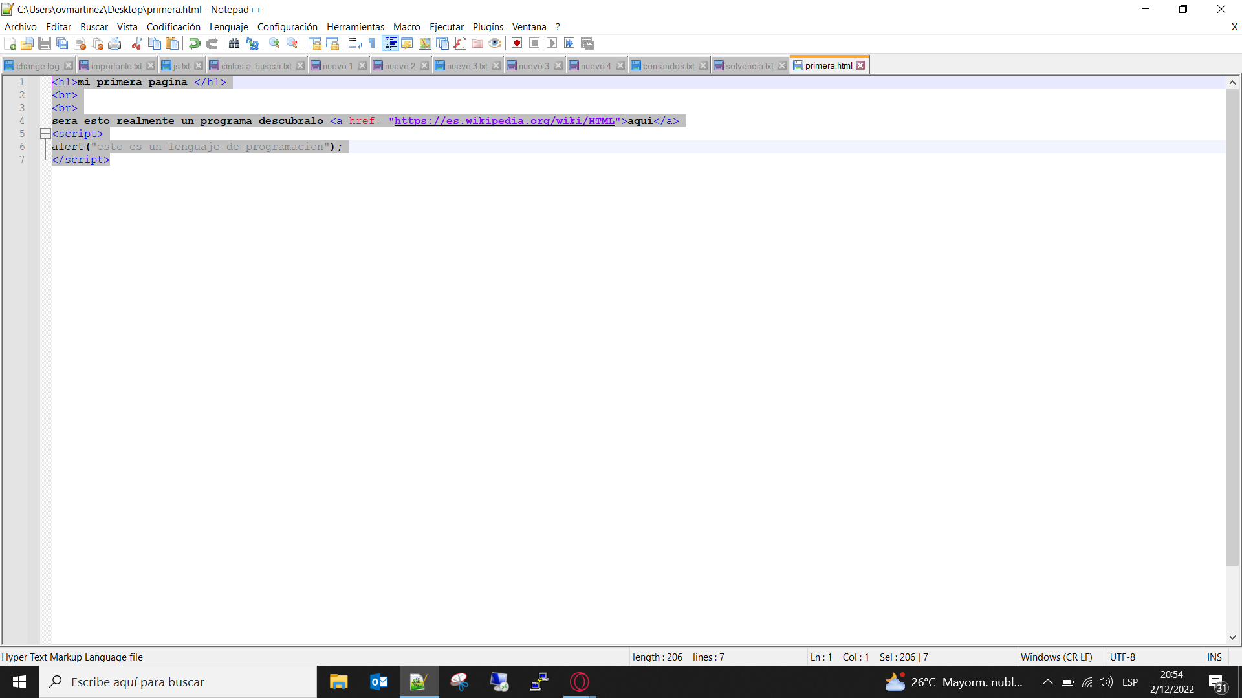Click the Zoom in icon in toolbar
Screen dimensions: 1242x698
point(274,43)
